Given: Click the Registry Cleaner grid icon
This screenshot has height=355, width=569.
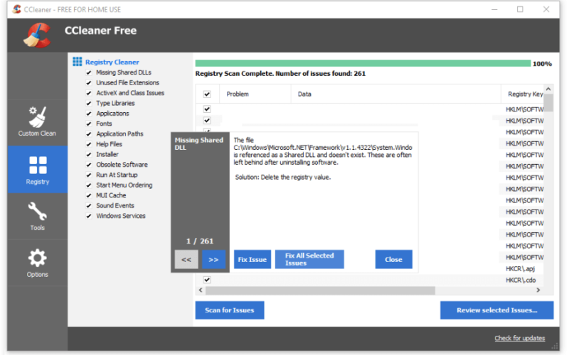Looking at the screenshot, I should coord(77,62).
